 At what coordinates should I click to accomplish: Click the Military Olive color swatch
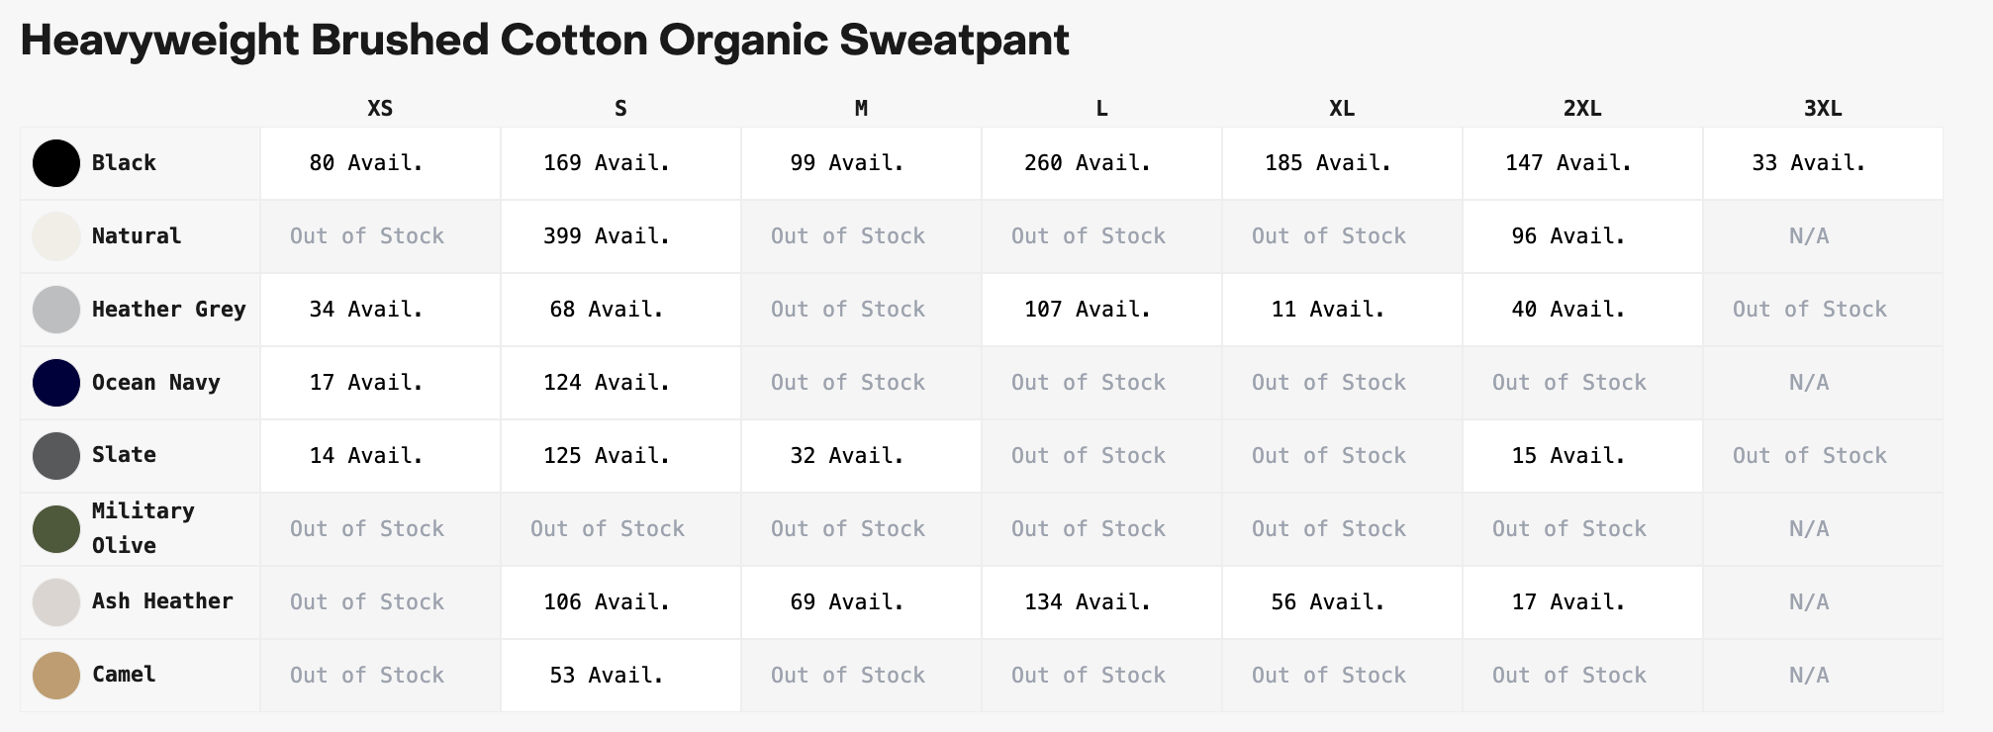[x=56, y=529]
